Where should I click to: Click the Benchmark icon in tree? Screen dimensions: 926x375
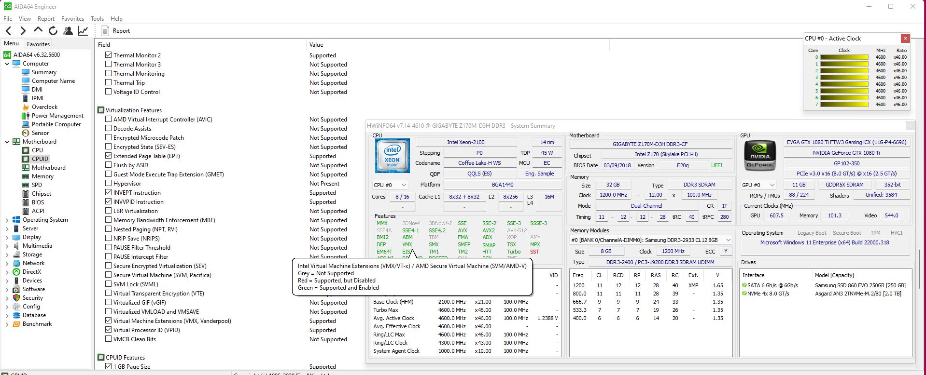(x=16, y=324)
